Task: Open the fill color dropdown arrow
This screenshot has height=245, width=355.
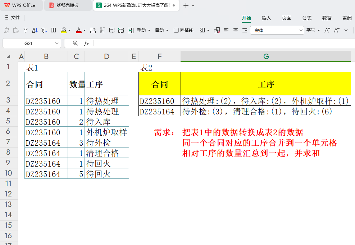Action: 69,30
